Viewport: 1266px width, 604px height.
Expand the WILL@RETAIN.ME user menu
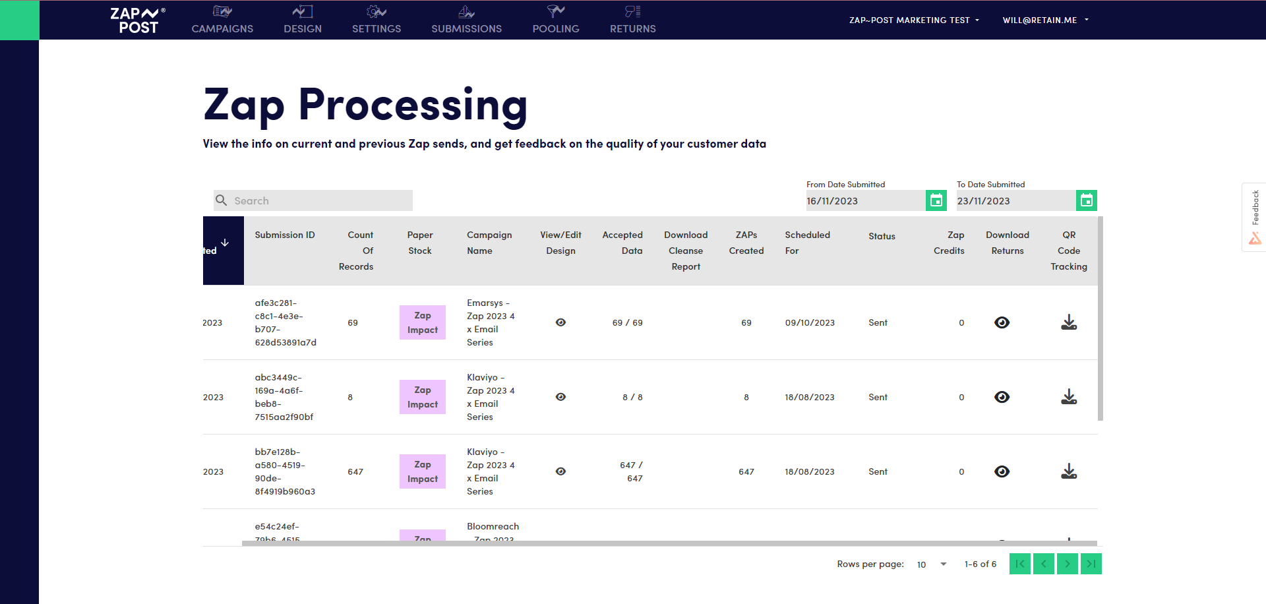point(1045,20)
